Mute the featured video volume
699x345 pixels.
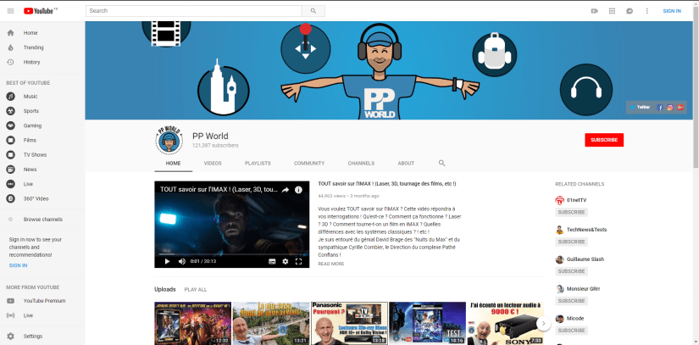tap(181, 261)
